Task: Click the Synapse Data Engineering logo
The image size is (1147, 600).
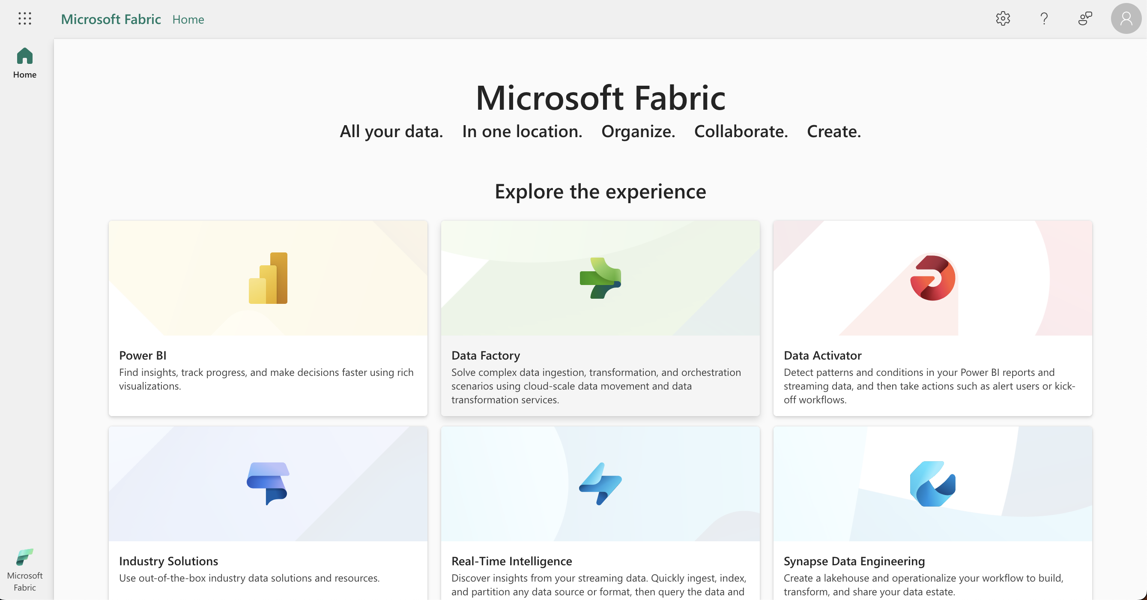Action: [932, 483]
